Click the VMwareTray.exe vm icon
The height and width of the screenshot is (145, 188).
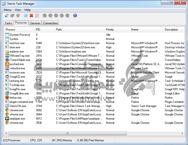click(7, 56)
